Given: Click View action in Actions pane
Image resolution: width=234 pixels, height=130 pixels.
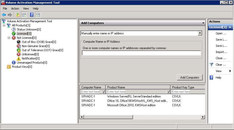Looking at the screenshot, I should pos(218,71).
